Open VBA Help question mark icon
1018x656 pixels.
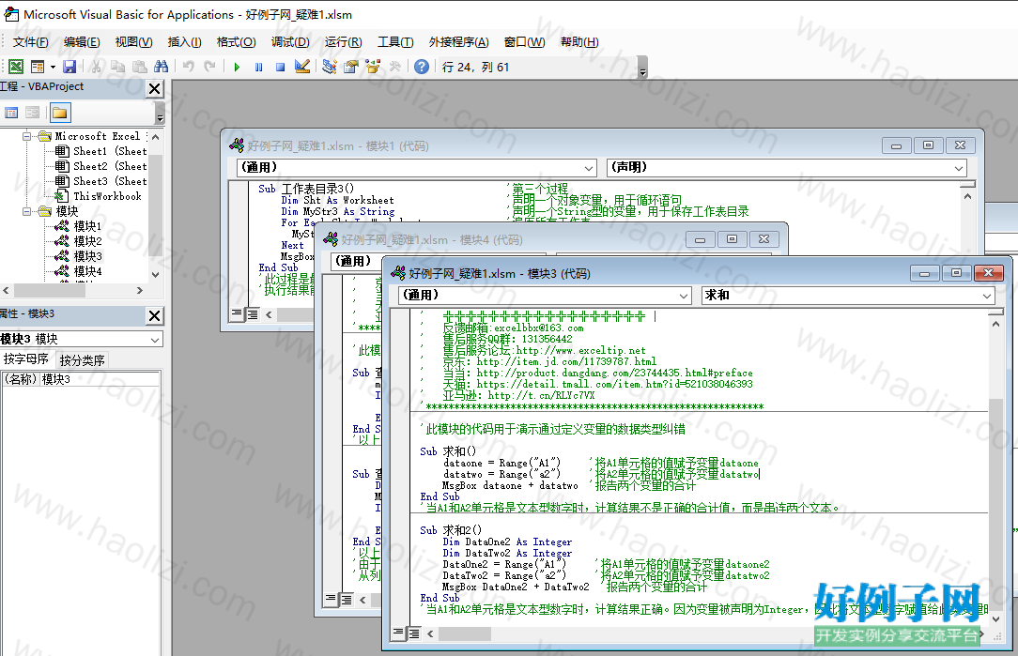(x=422, y=67)
